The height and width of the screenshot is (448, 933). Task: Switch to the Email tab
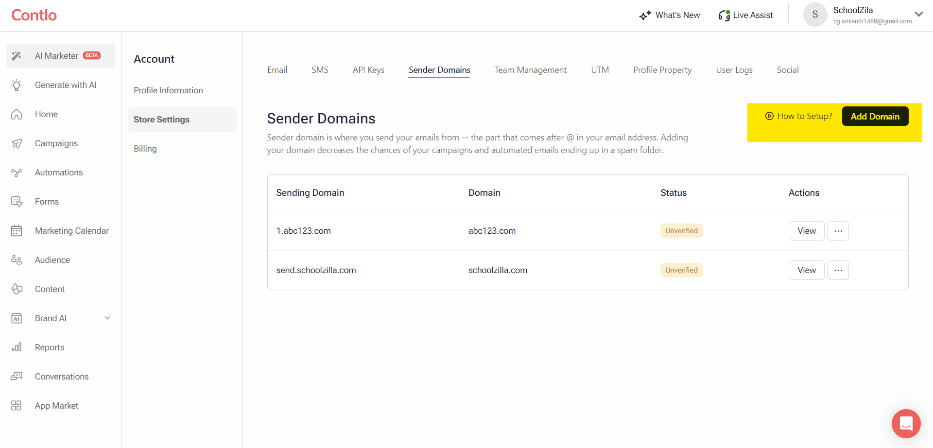tap(277, 70)
